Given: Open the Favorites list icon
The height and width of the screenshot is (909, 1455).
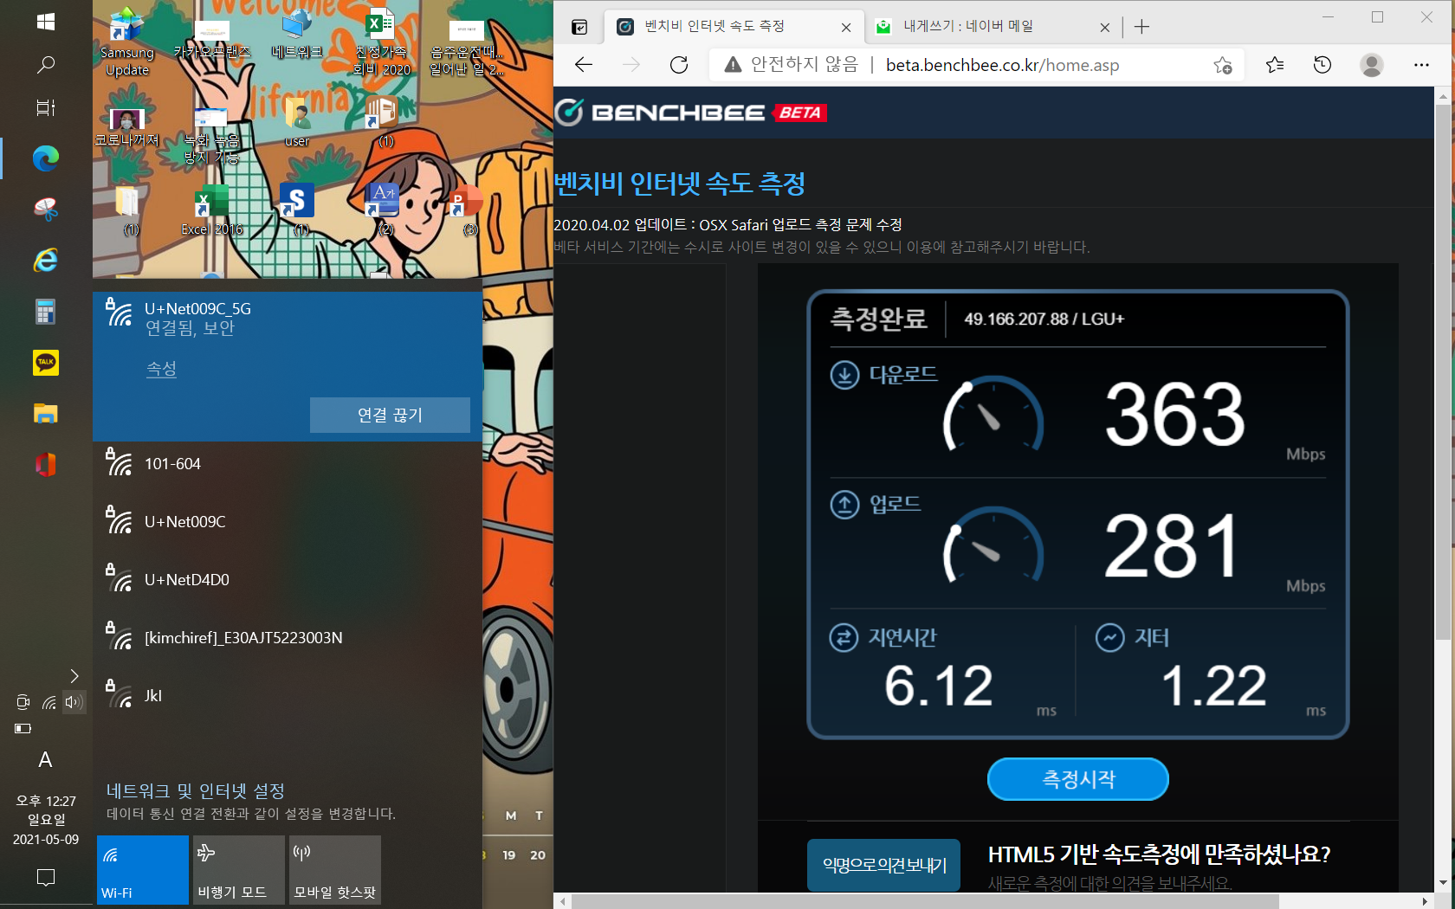Looking at the screenshot, I should (x=1275, y=65).
